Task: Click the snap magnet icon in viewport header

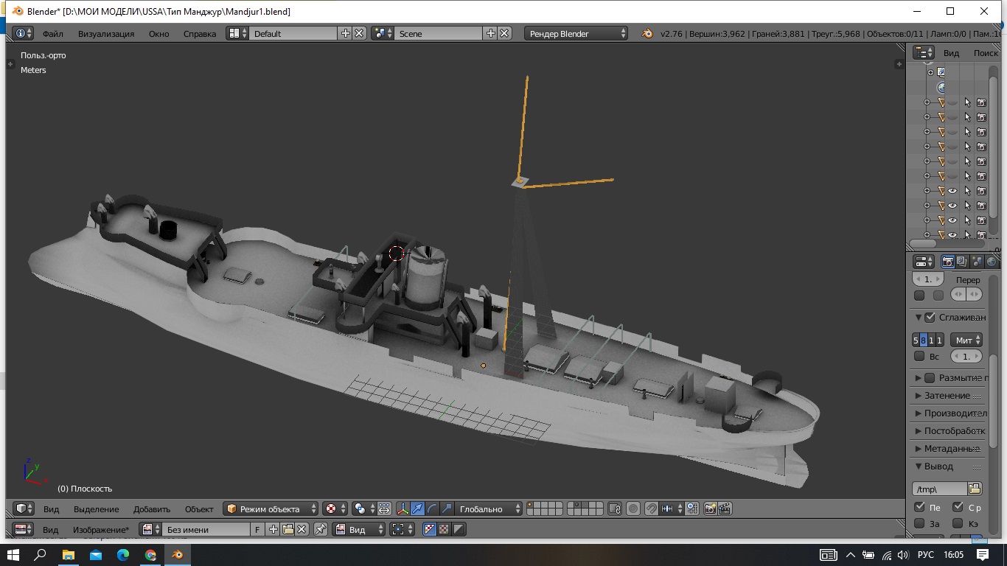Action: tap(651, 509)
